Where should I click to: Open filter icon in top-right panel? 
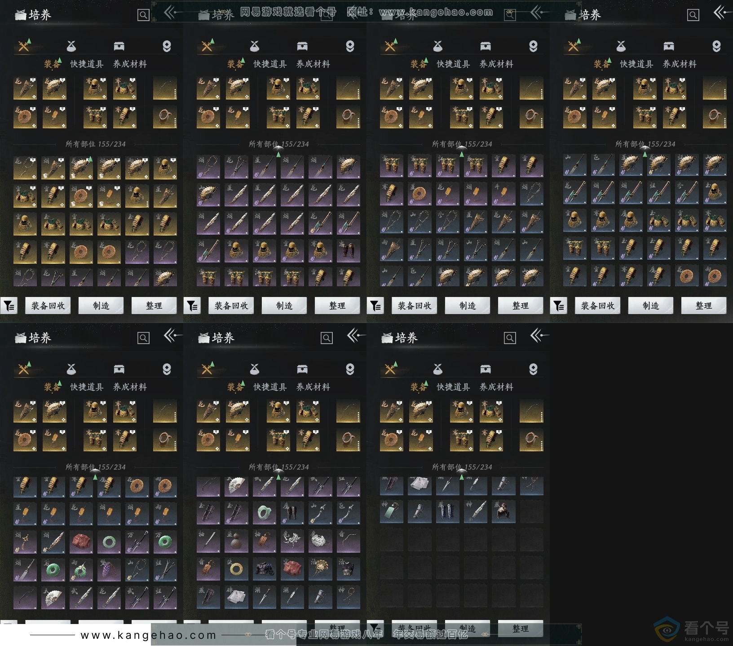559,306
